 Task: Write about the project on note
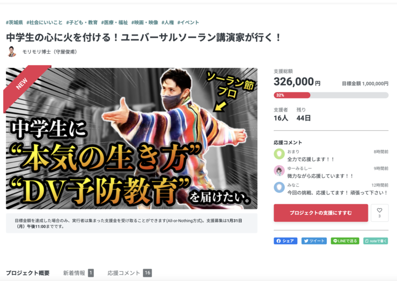(x=375, y=241)
